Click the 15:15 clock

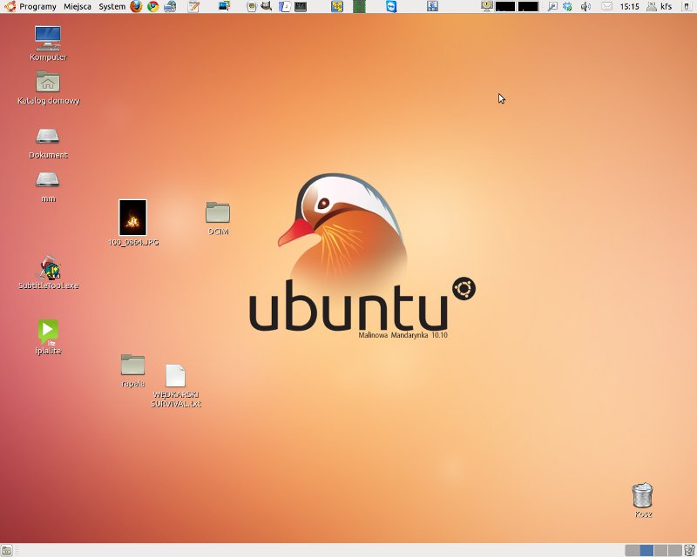[x=629, y=7]
